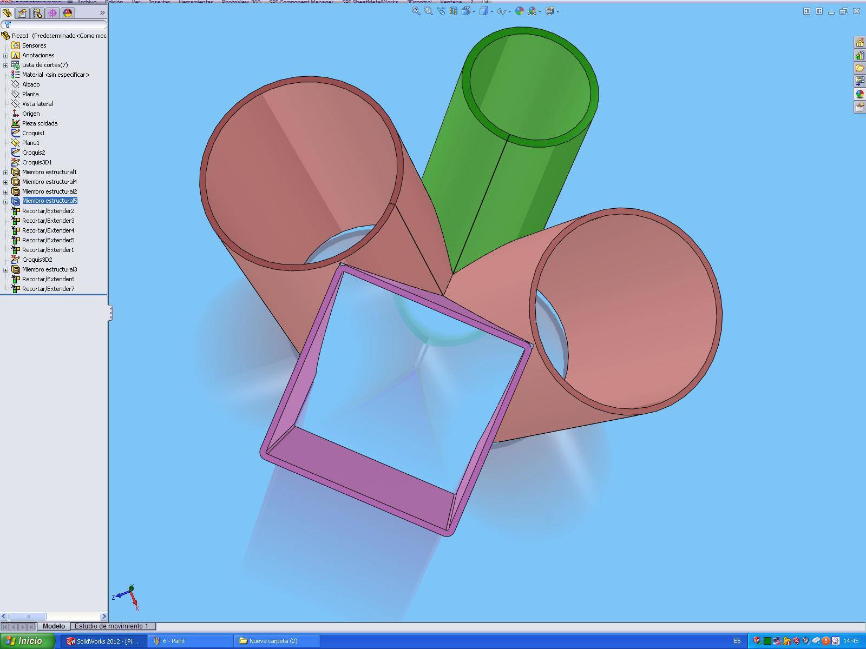Image resolution: width=866 pixels, height=649 pixels.
Task: Click the panel collapse handle
Action: [110, 313]
